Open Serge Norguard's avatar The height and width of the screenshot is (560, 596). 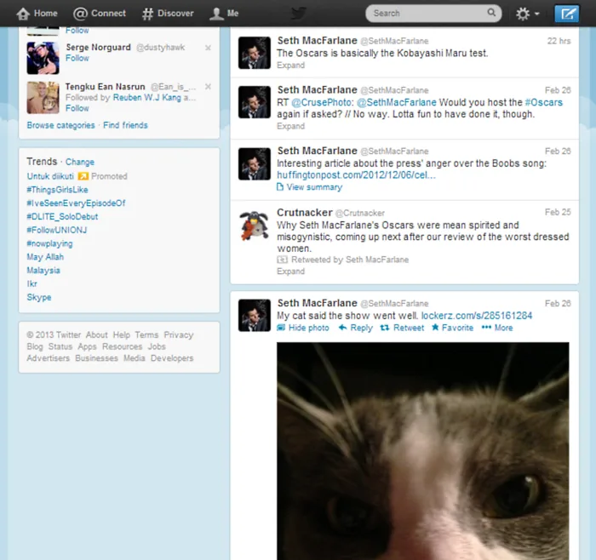pyautogui.click(x=43, y=58)
